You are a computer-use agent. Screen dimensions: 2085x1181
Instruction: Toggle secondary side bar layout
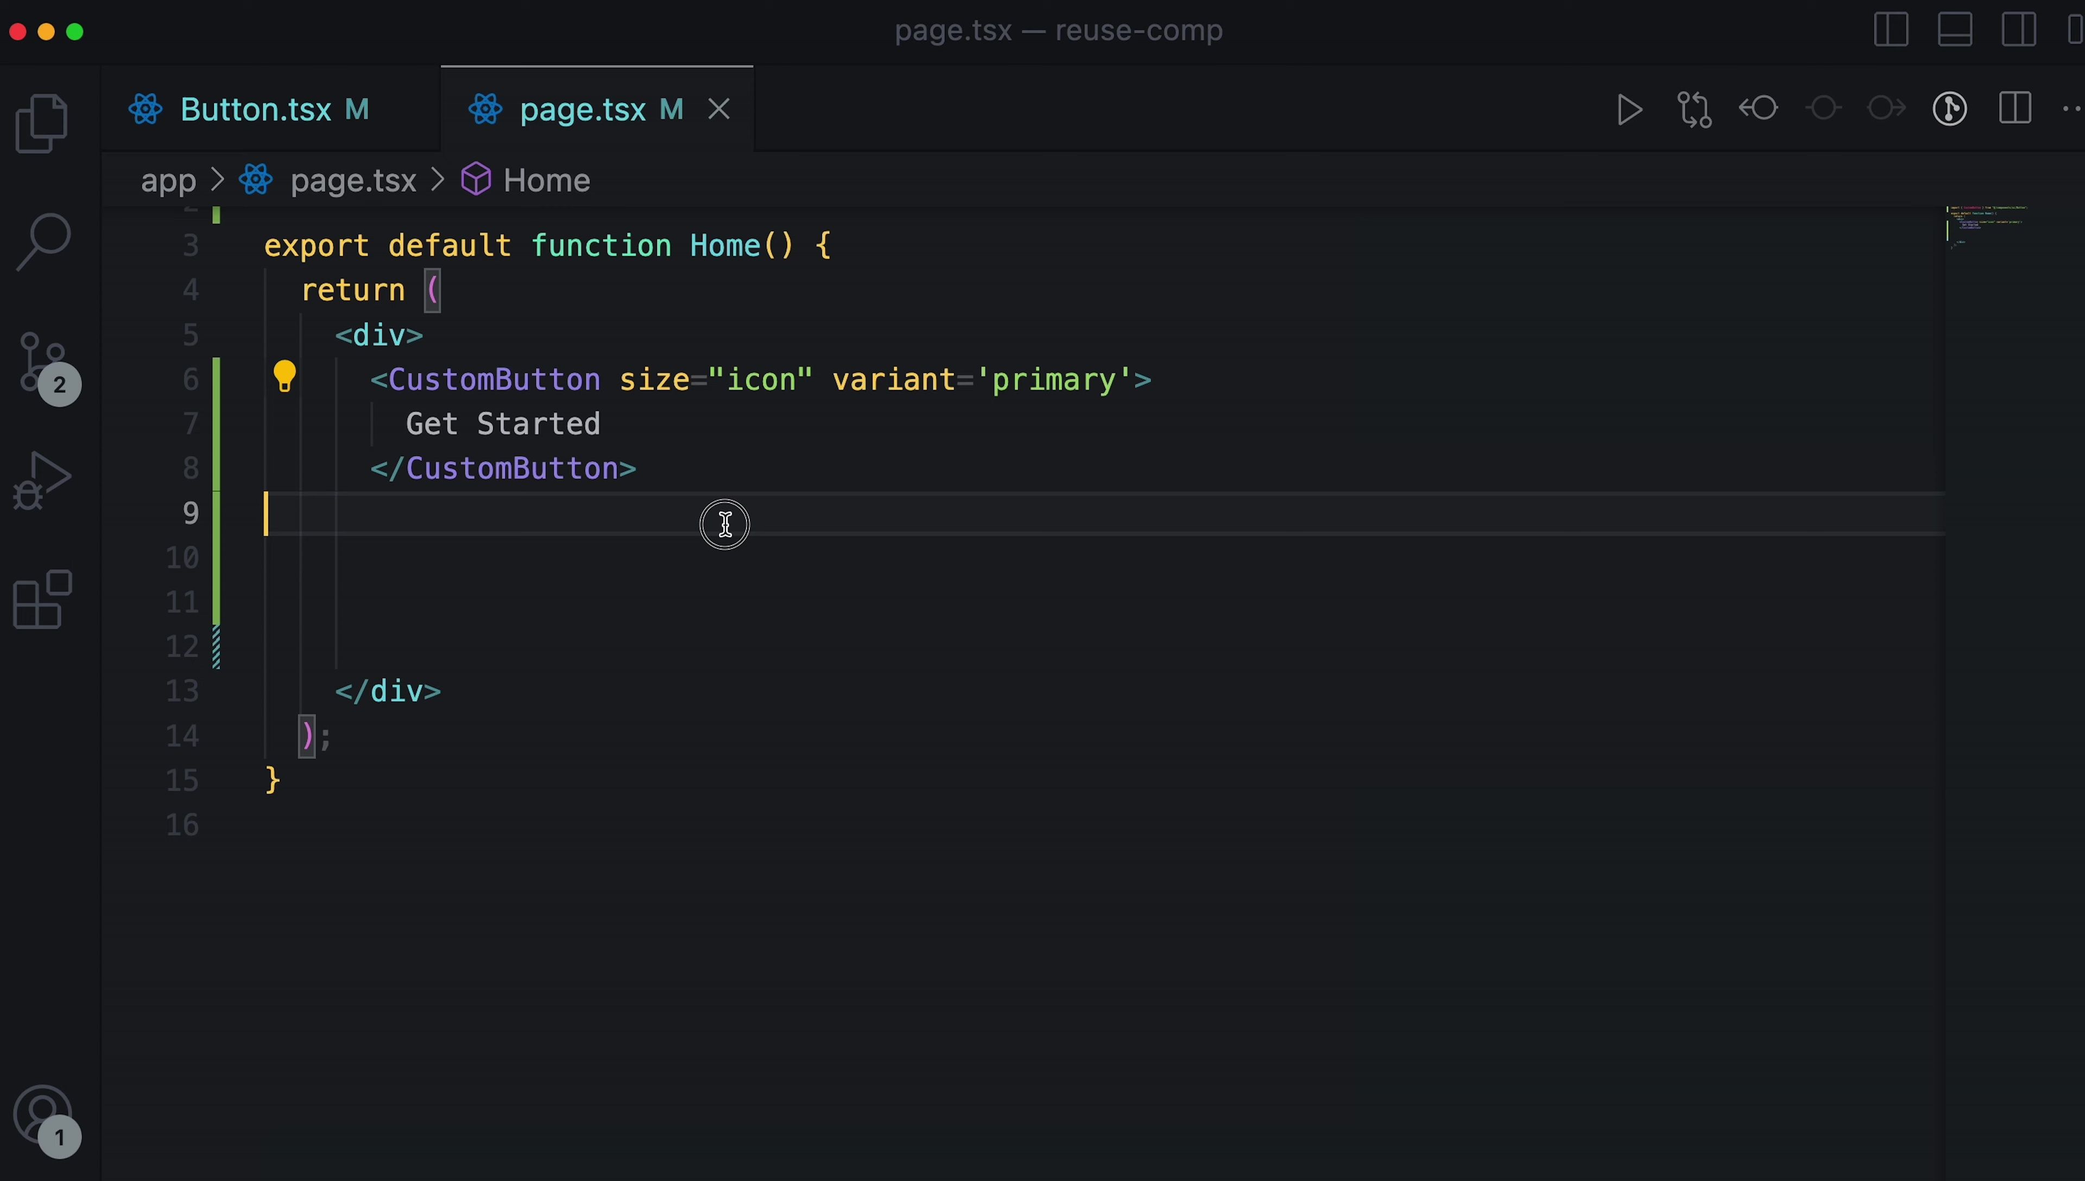coord(2018,30)
